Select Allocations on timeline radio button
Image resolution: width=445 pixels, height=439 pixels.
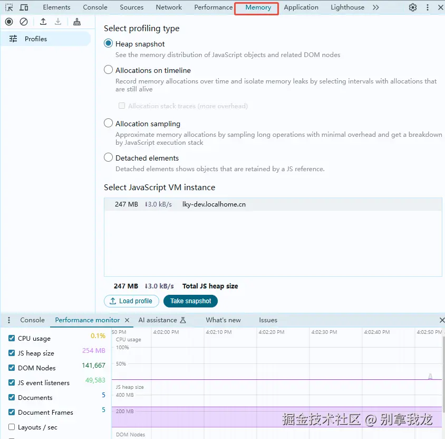click(x=108, y=70)
